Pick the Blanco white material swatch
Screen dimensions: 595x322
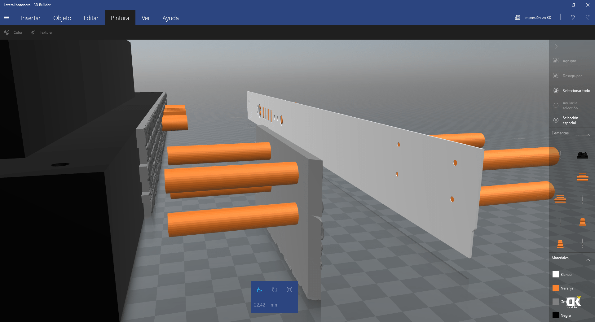click(556, 274)
